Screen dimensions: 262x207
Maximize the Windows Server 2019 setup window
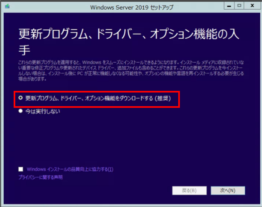tap(239, 6)
